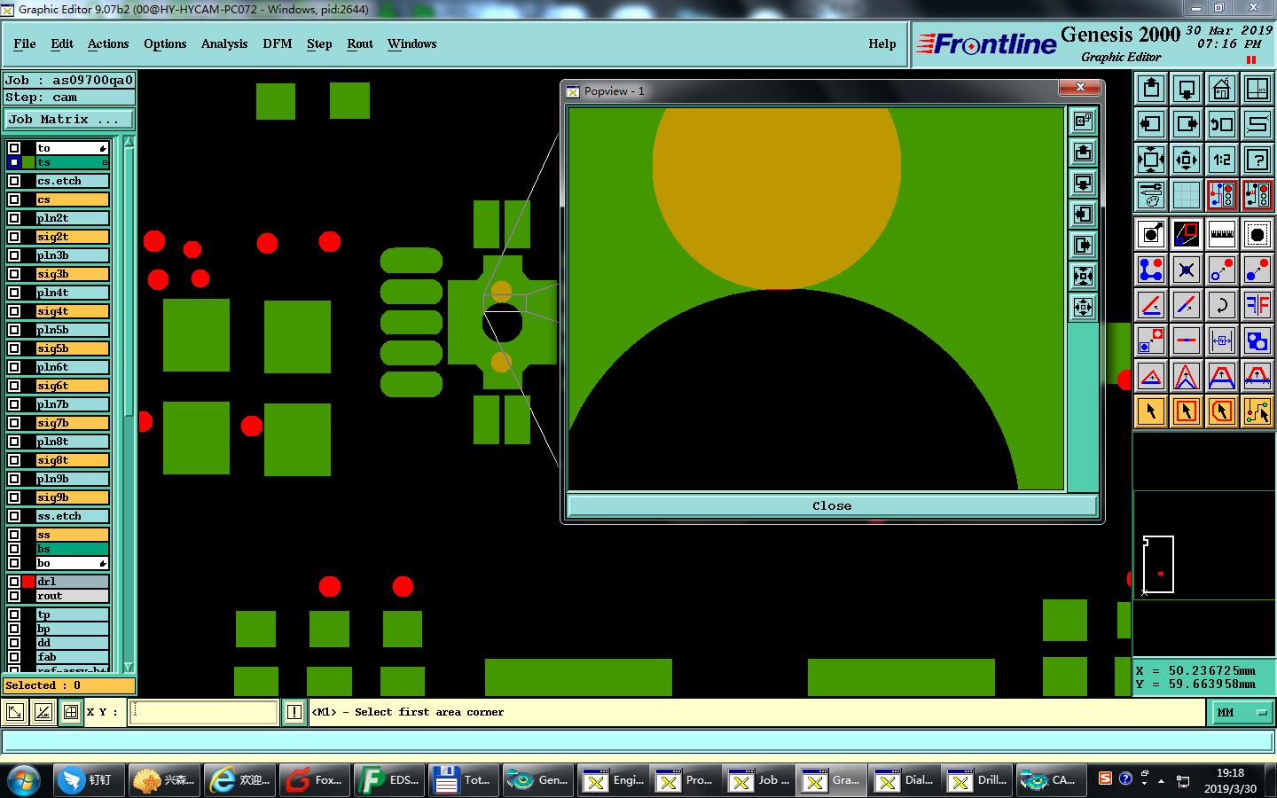
Task: Click the exclamation mark button beside coordinate field
Action: click(294, 712)
